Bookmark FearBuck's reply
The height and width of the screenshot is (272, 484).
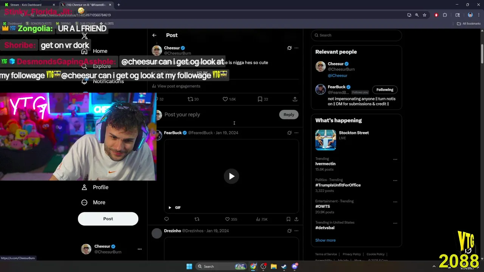tap(288, 219)
